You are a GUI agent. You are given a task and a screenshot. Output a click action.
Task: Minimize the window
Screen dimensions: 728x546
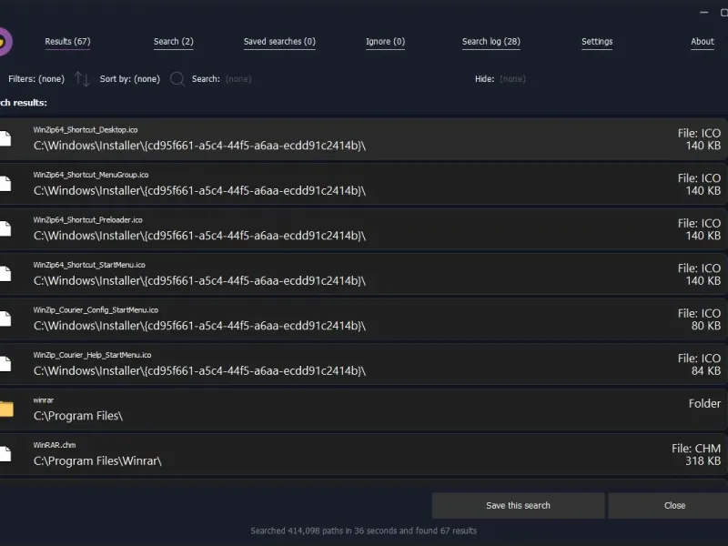click(x=703, y=13)
